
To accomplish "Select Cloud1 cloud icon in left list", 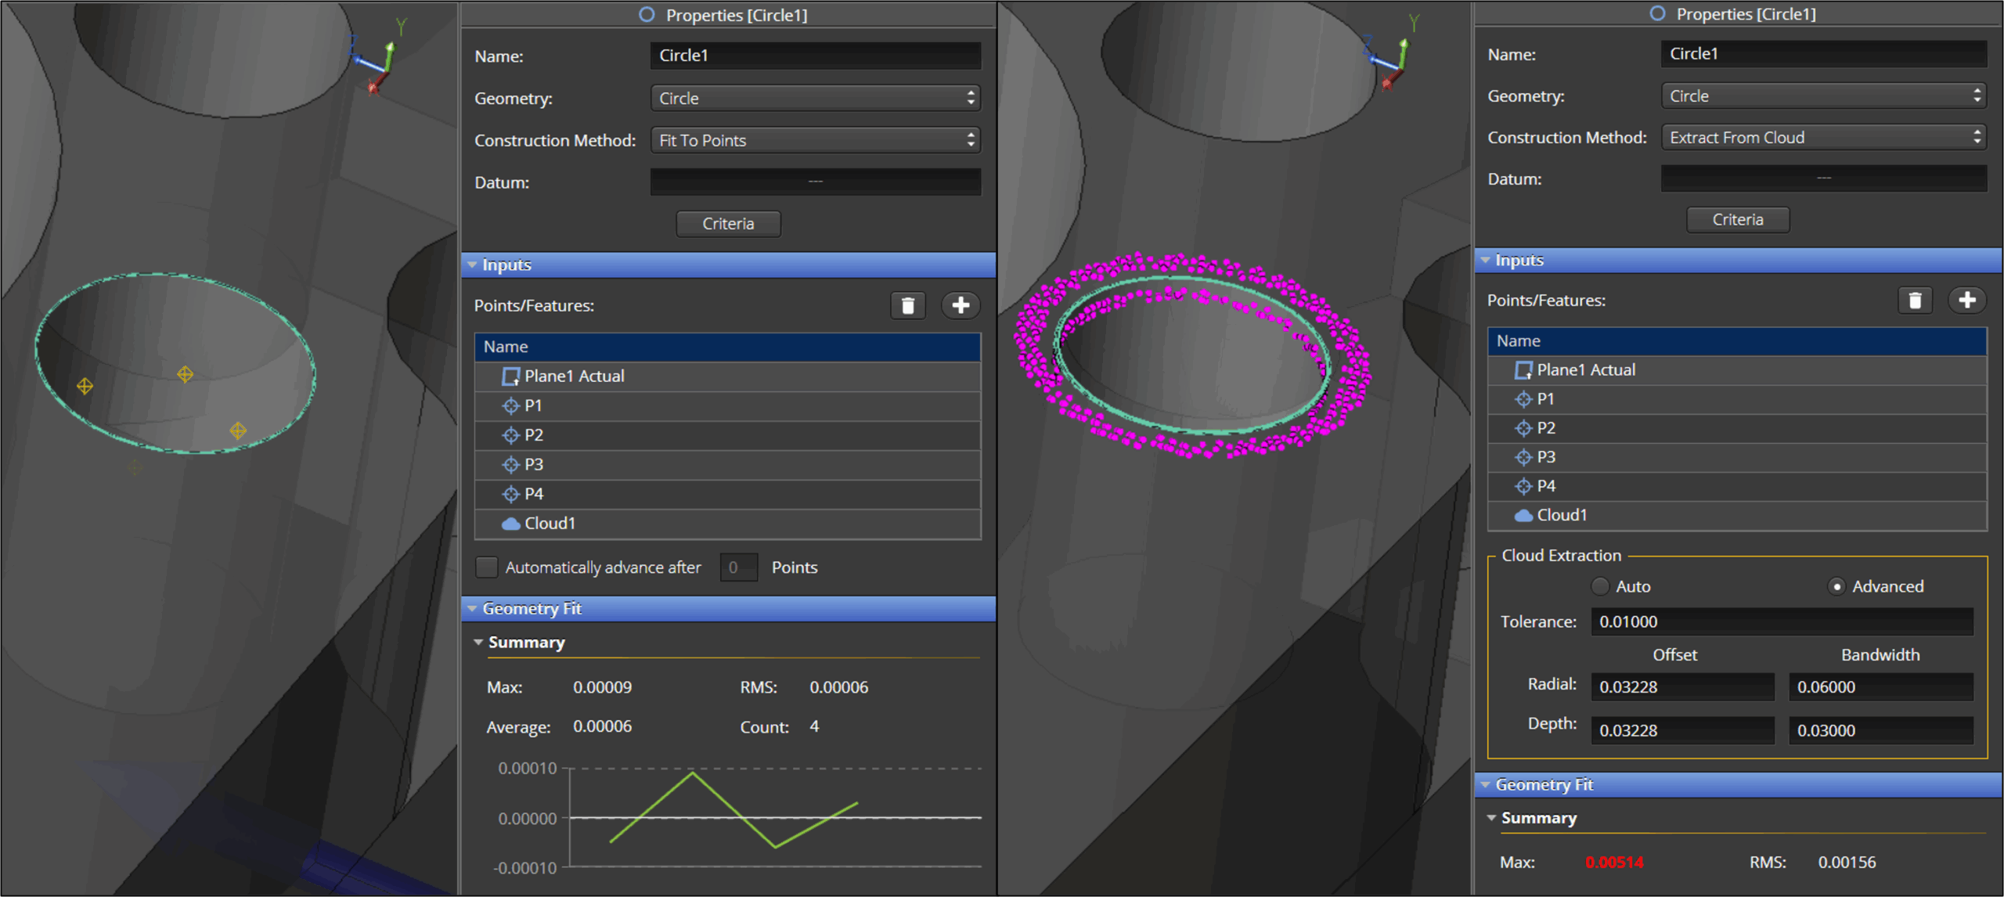I will point(511,524).
